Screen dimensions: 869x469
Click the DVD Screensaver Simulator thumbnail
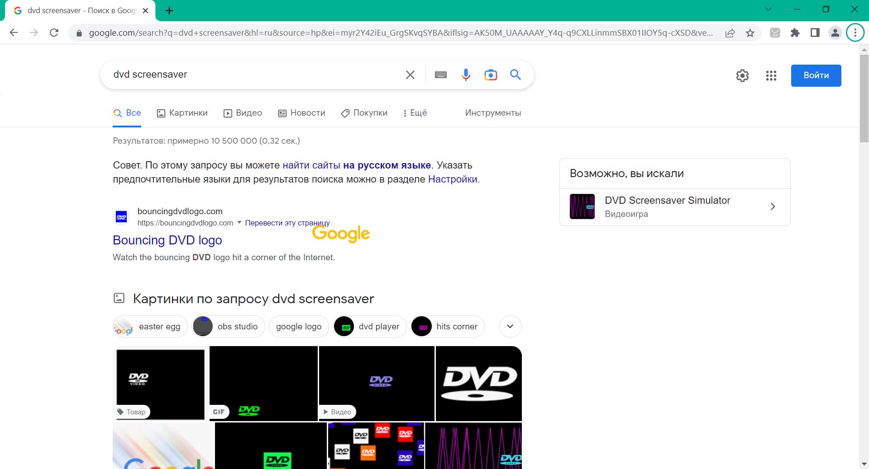[582, 206]
